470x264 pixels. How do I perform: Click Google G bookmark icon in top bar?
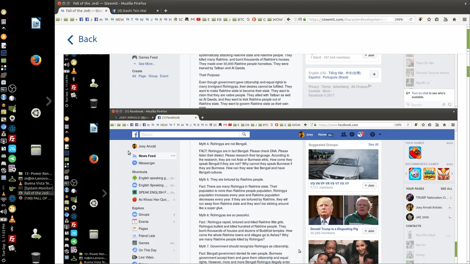click(x=248, y=19)
